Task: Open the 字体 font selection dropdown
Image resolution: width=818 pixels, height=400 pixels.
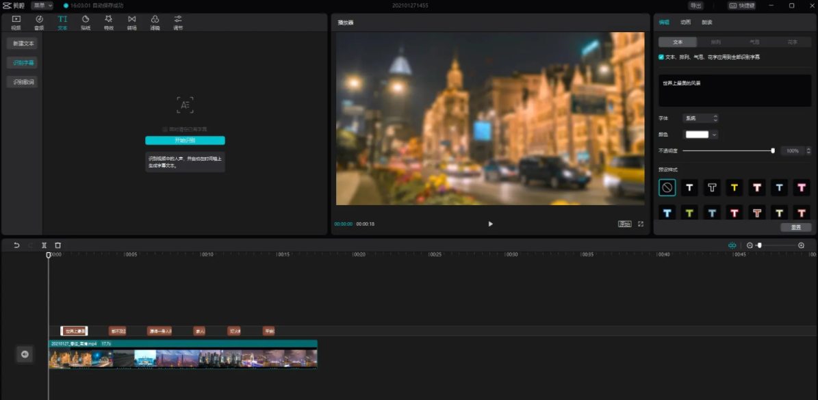Action: pos(701,118)
